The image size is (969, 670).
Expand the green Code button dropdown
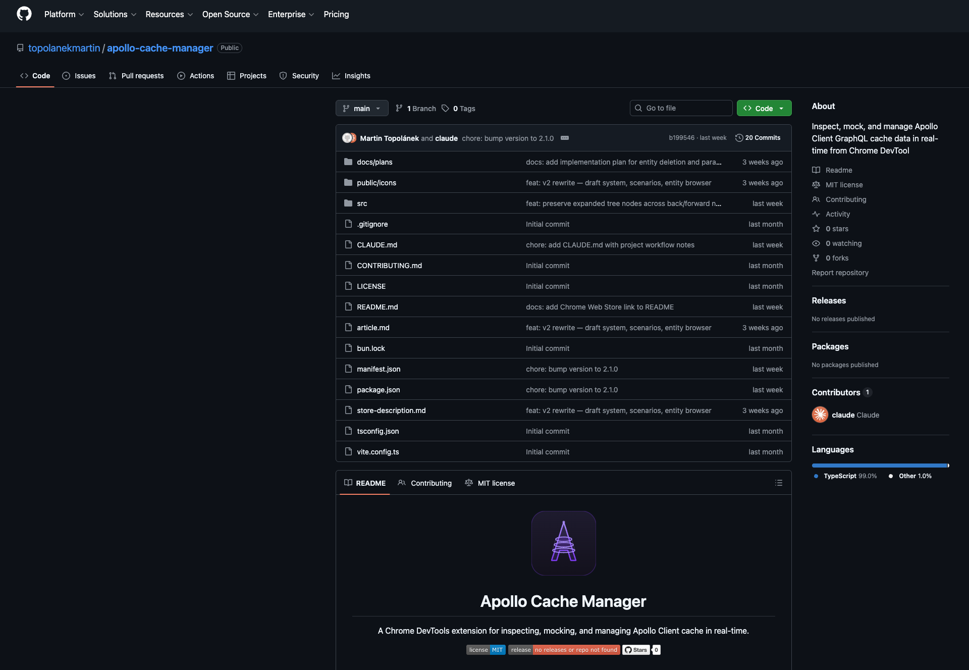coord(781,109)
